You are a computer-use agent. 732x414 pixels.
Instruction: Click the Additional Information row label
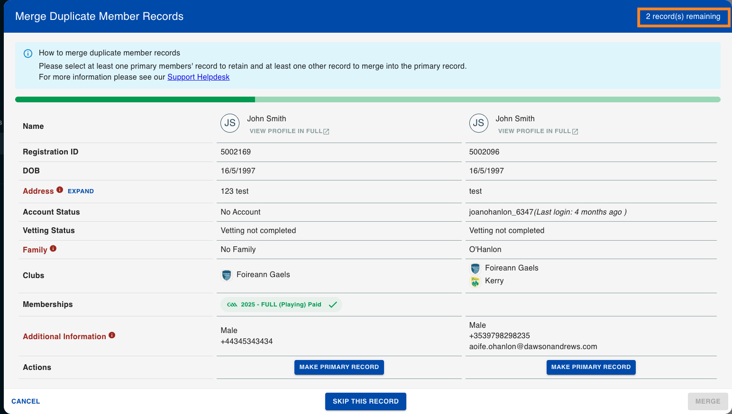(x=64, y=336)
